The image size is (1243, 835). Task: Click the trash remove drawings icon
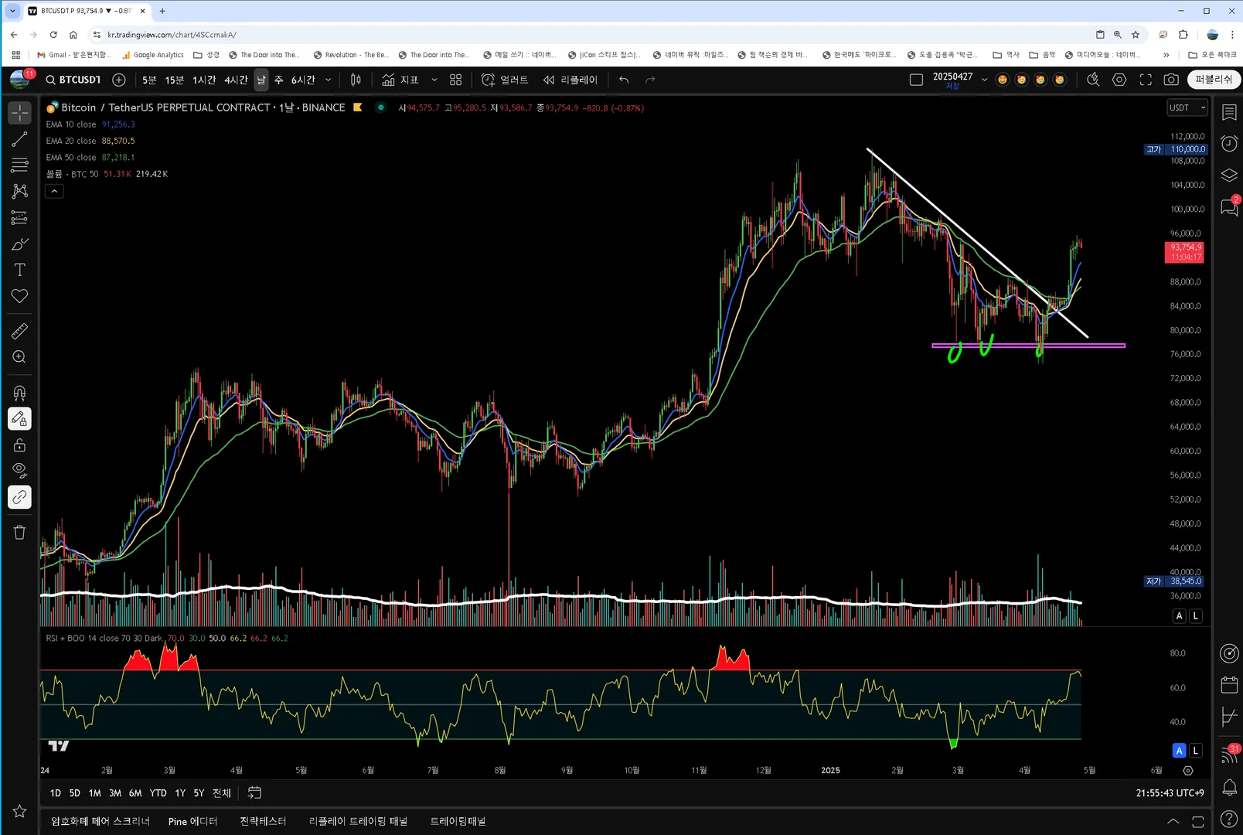[x=19, y=532]
